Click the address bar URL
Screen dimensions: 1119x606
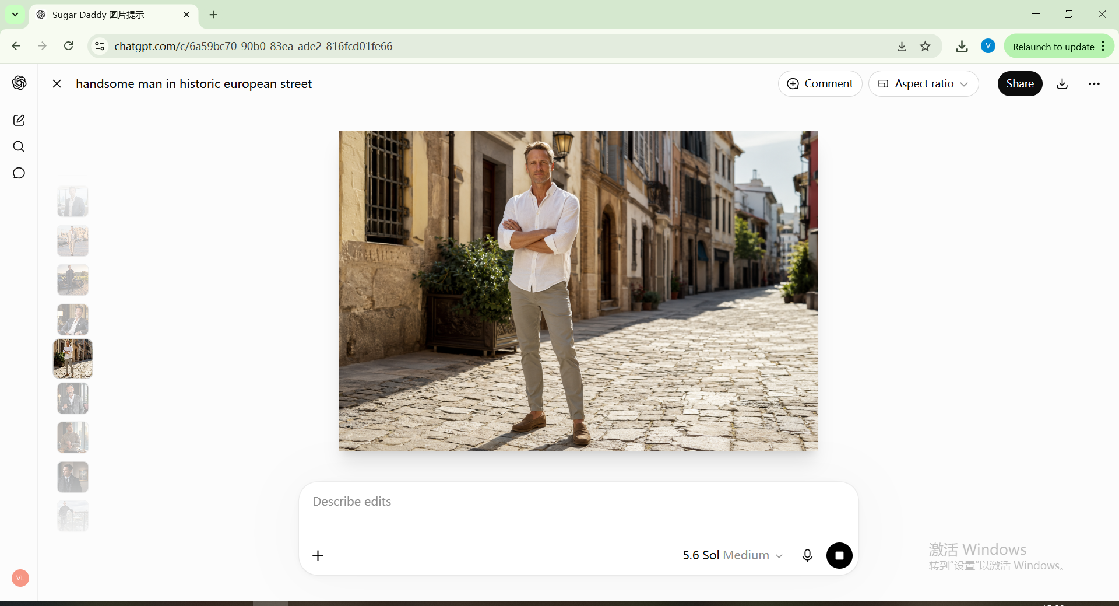(x=253, y=46)
